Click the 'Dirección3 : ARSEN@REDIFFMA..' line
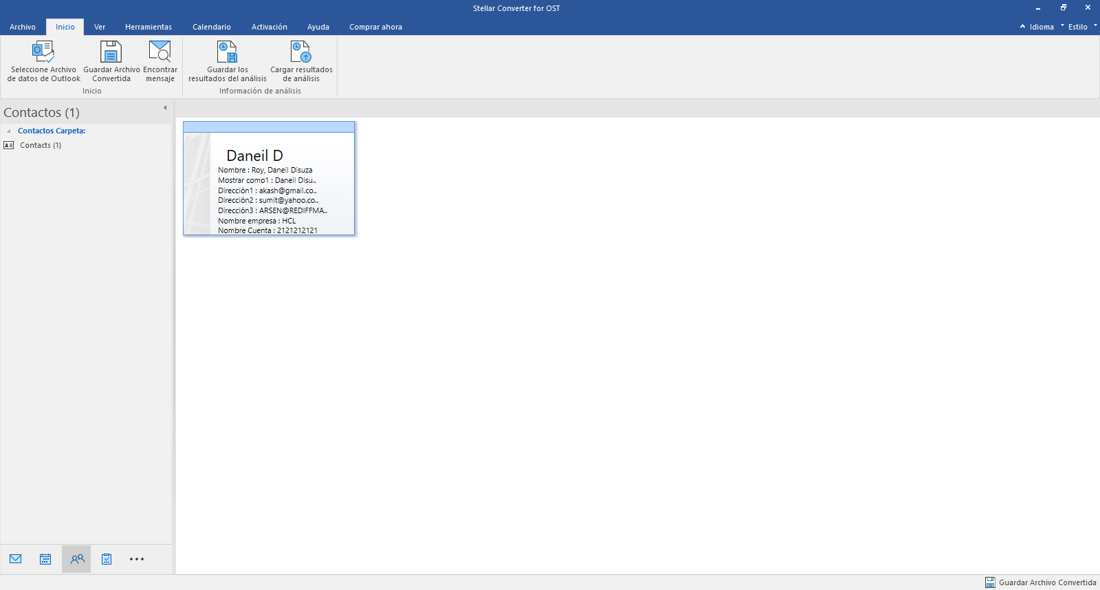Screen dimensions: 1100x590 click(273, 210)
